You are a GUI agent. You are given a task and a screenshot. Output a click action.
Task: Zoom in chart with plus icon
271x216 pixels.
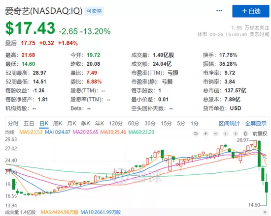click(x=205, y=134)
